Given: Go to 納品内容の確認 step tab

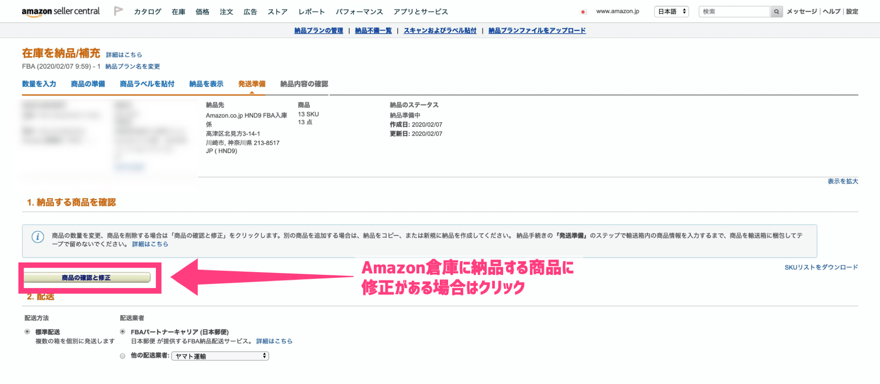Looking at the screenshot, I should [304, 84].
